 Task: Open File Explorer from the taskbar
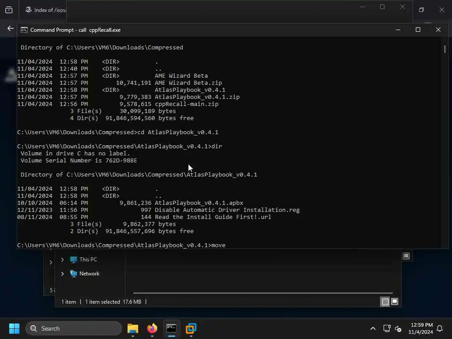click(x=133, y=328)
